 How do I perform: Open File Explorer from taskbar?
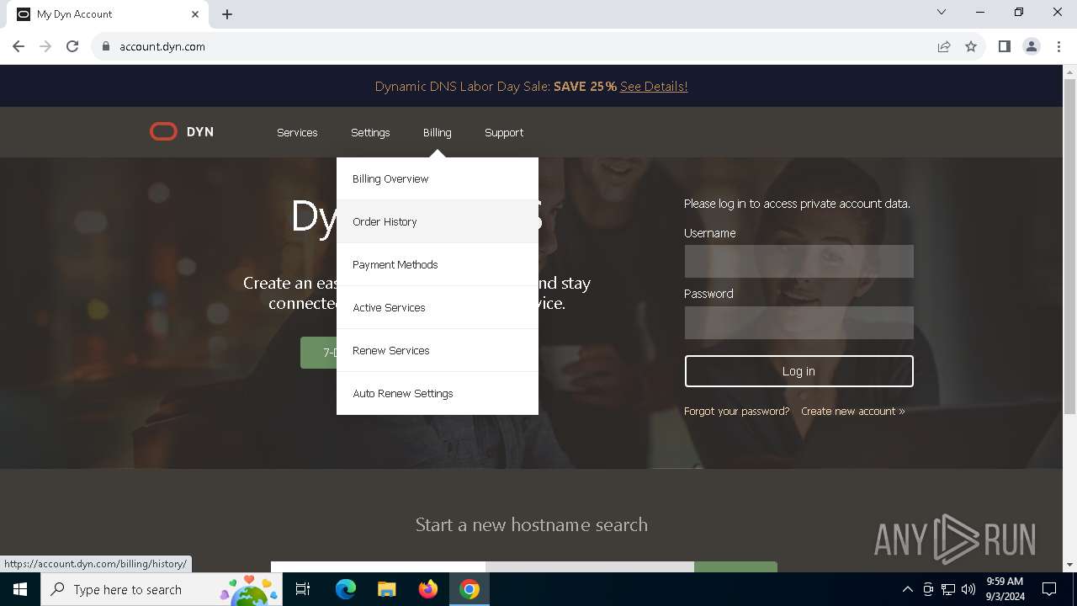coord(387,589)
